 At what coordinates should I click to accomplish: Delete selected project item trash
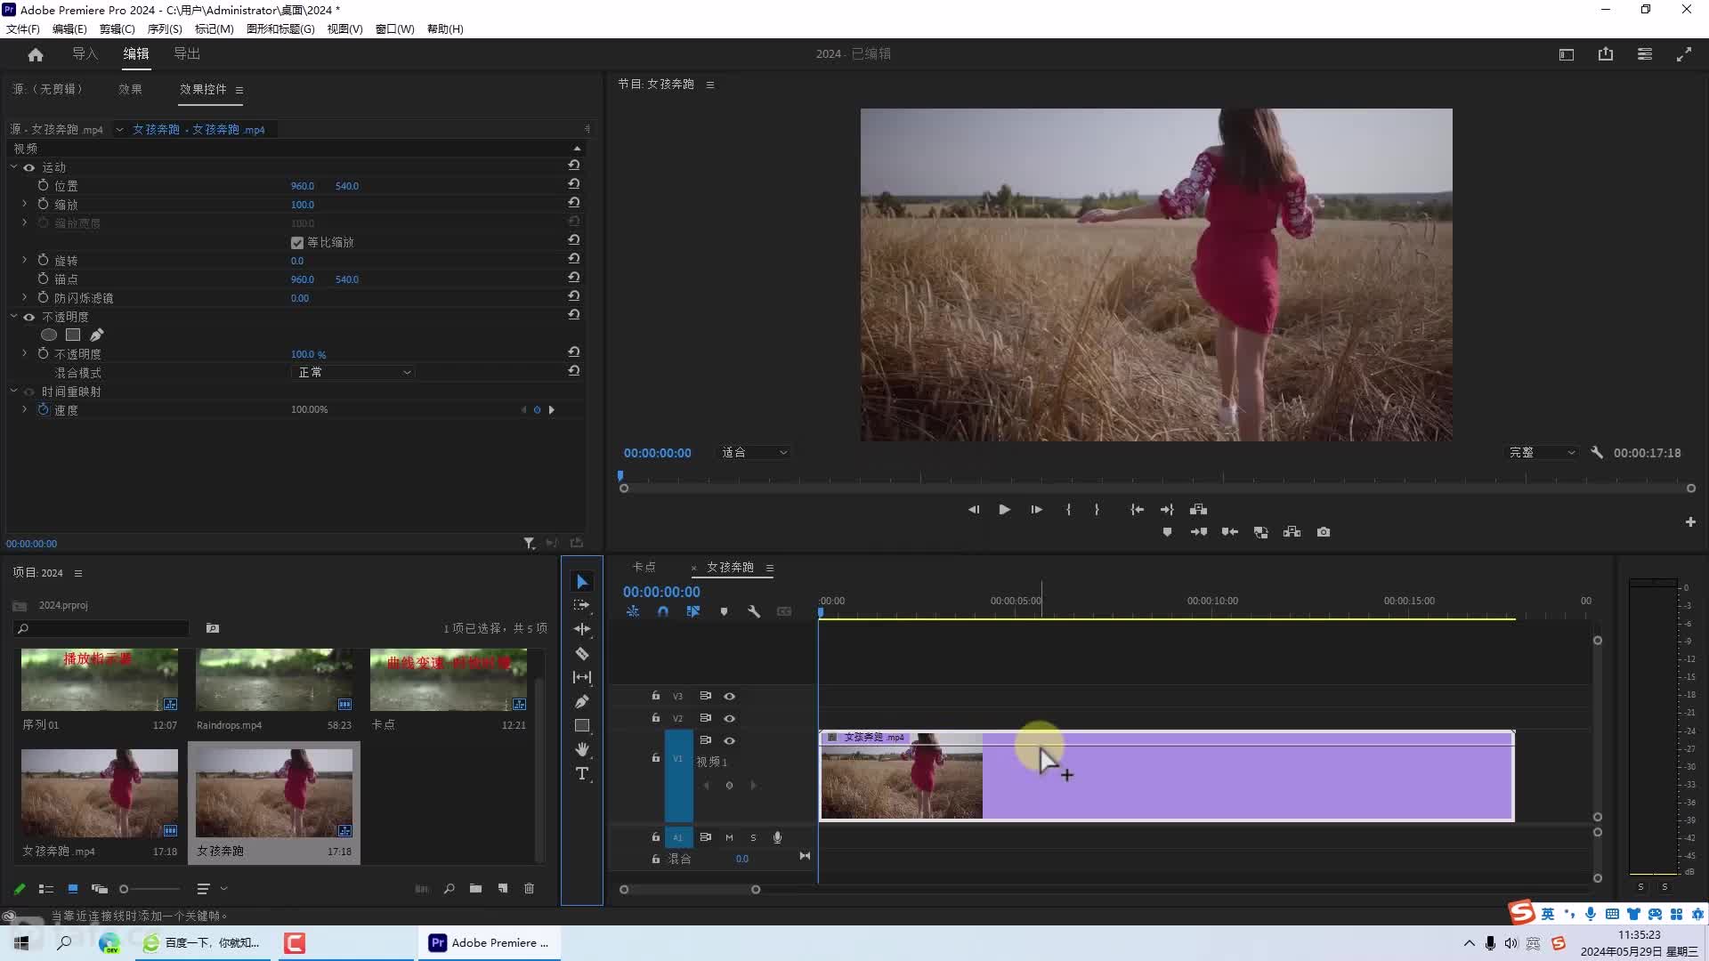click(529, 888)
